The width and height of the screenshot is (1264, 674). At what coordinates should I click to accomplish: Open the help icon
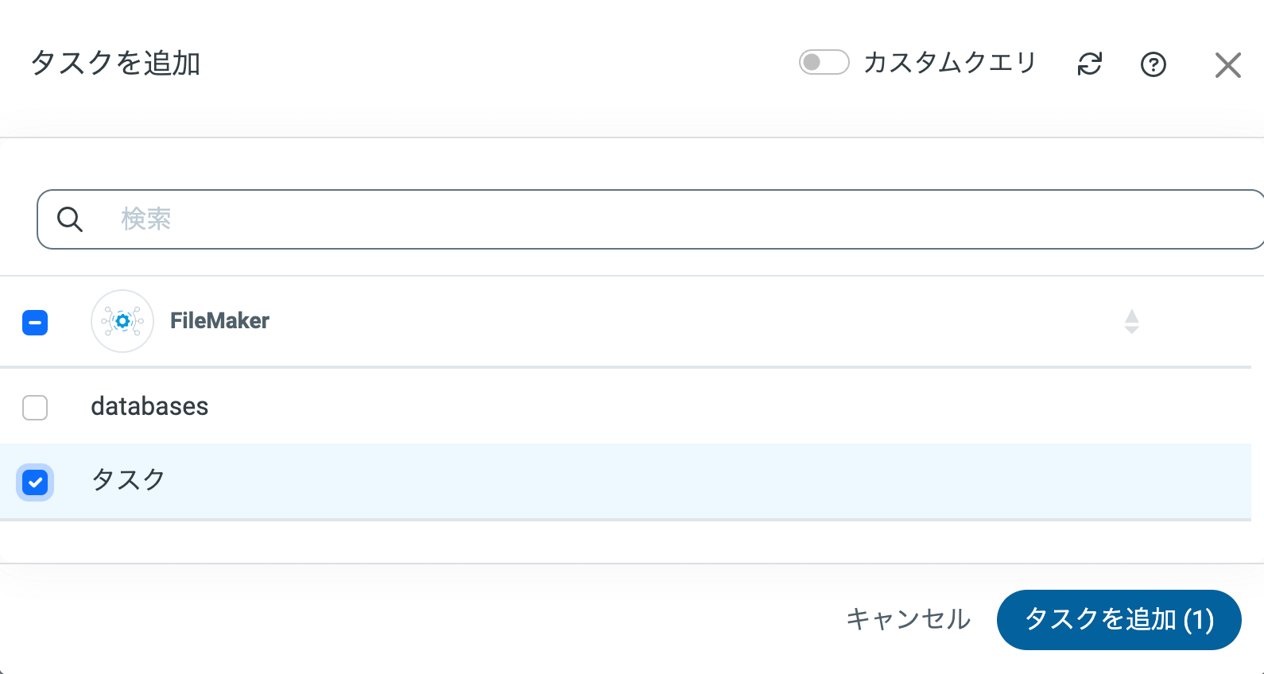pyautogui.click(x=1153, y=64)
